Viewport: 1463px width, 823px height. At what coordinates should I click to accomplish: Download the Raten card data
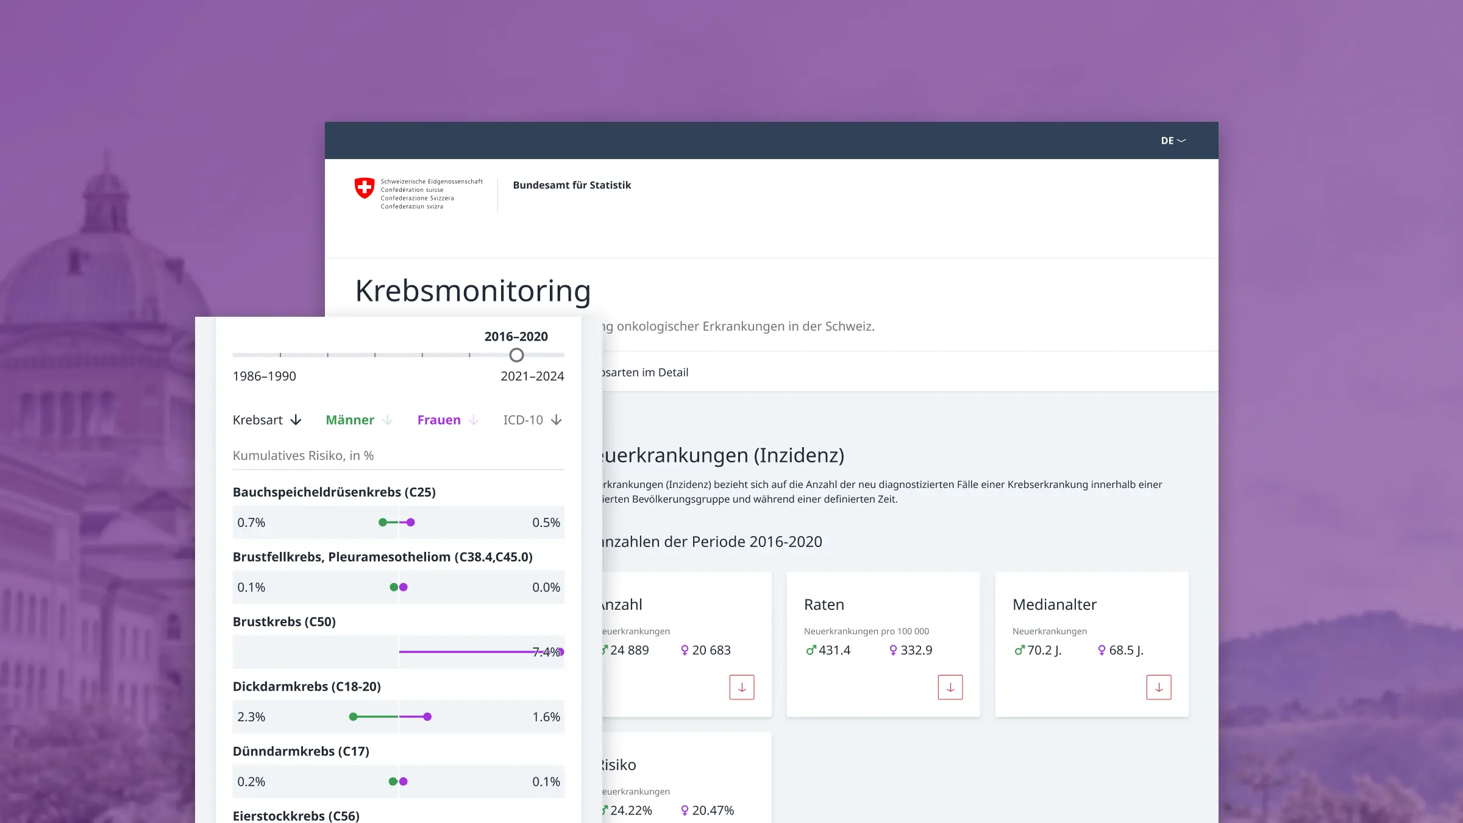(x=950, y=687)
